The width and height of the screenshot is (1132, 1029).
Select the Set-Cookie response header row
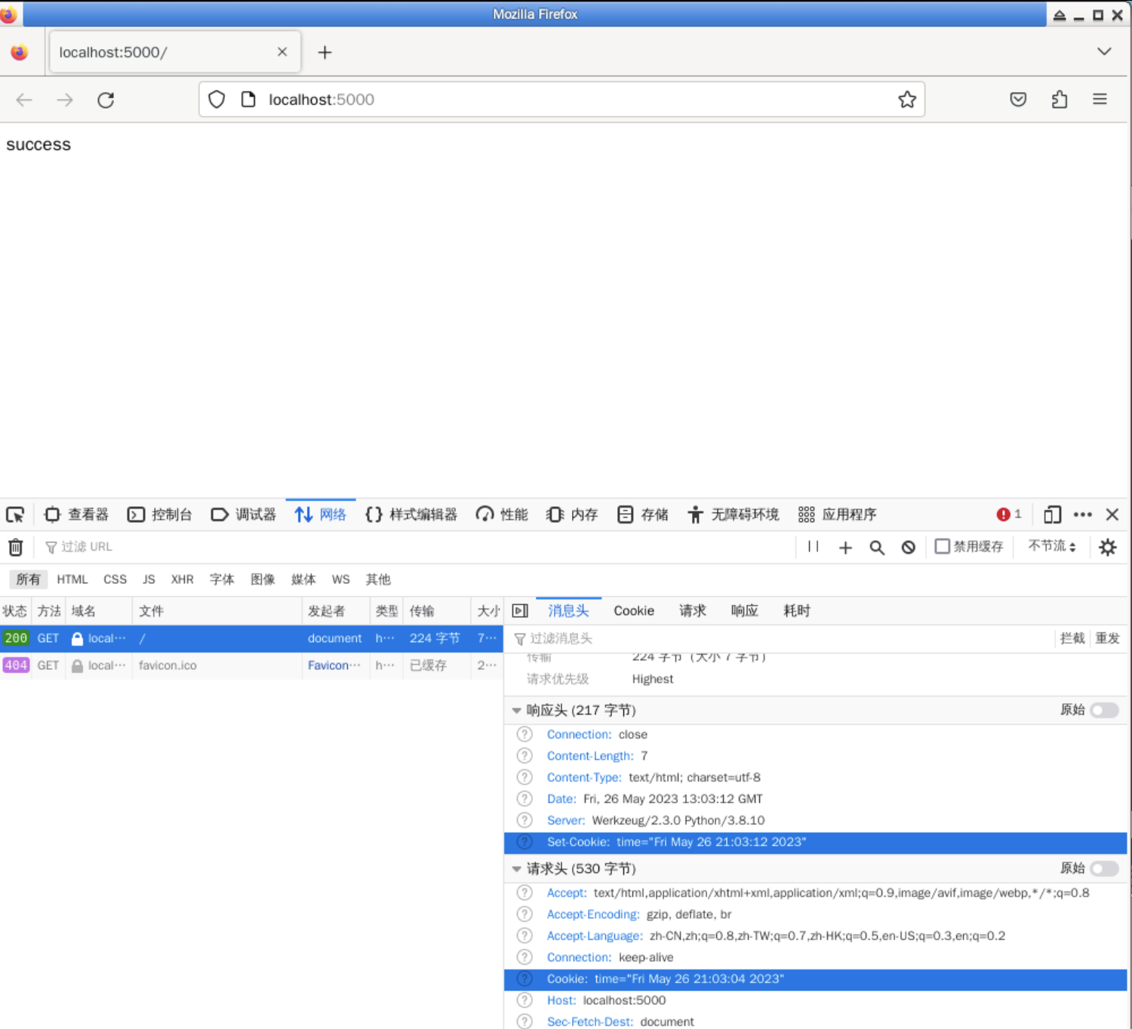coord(815,842)
